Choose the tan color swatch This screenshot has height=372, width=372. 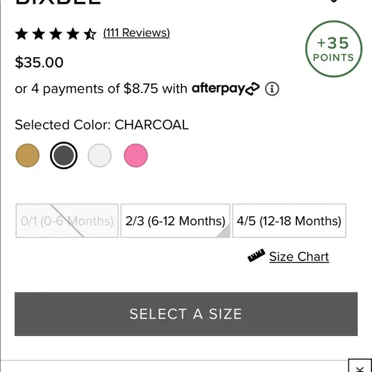point(28,155)
